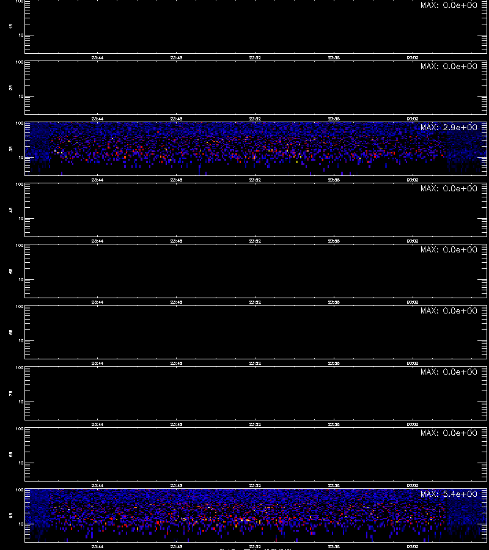Click the 100 y-axis value of 5R panel

[20, 246]
